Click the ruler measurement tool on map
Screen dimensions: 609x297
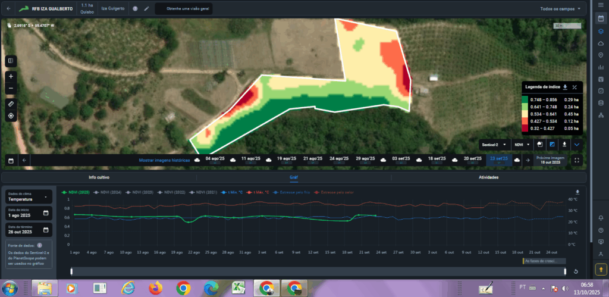point(11,104)
